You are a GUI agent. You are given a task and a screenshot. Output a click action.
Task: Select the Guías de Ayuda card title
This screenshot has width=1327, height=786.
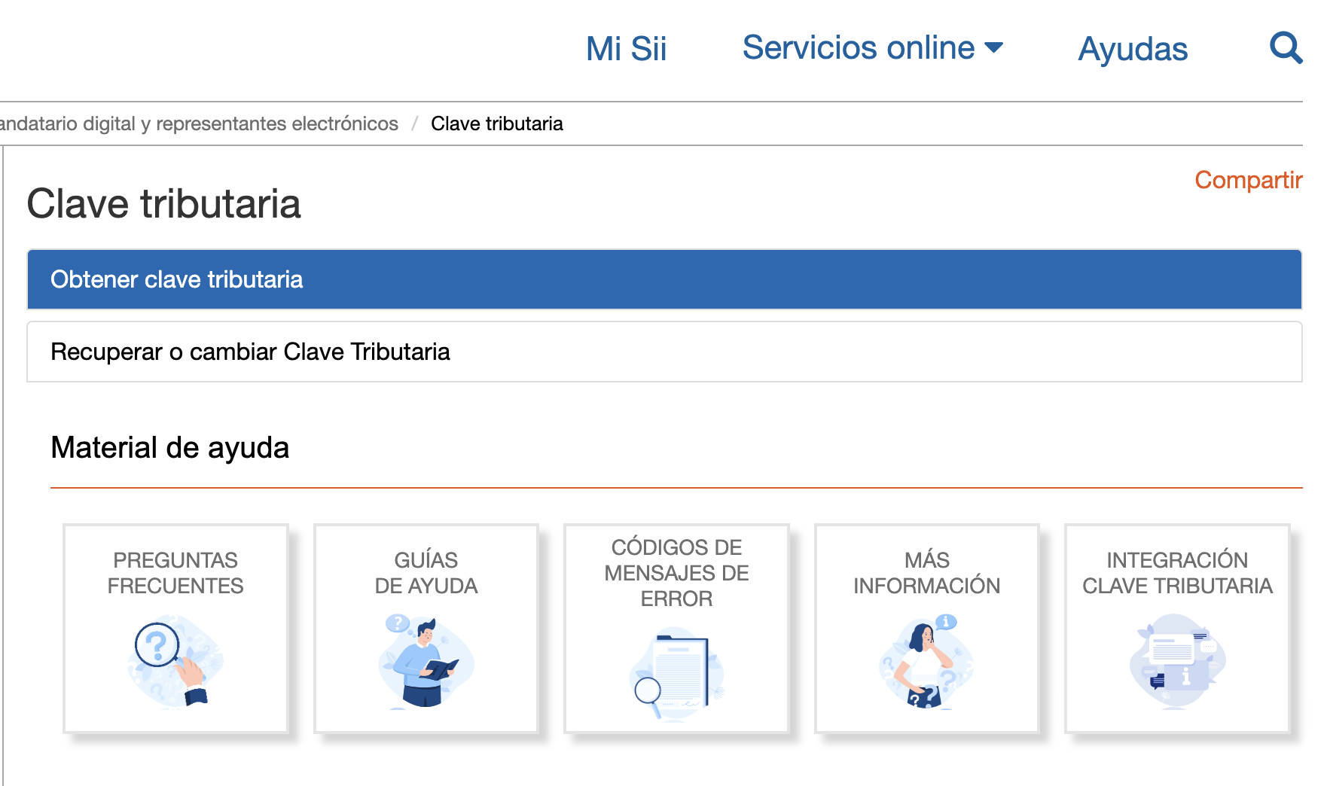[x=426, y=573]
